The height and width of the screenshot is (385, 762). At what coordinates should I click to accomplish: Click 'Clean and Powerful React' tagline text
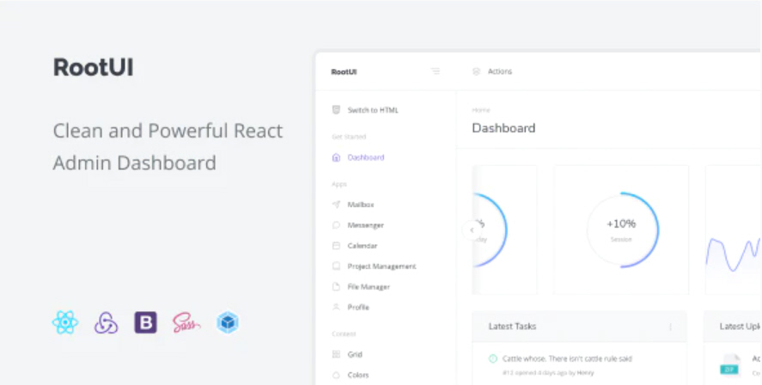[x=168, y=131]
